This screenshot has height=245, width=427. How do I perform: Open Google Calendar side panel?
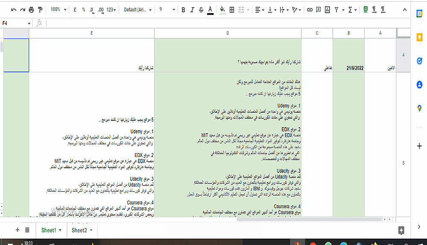pyautogui.click(x=419, y=14)
